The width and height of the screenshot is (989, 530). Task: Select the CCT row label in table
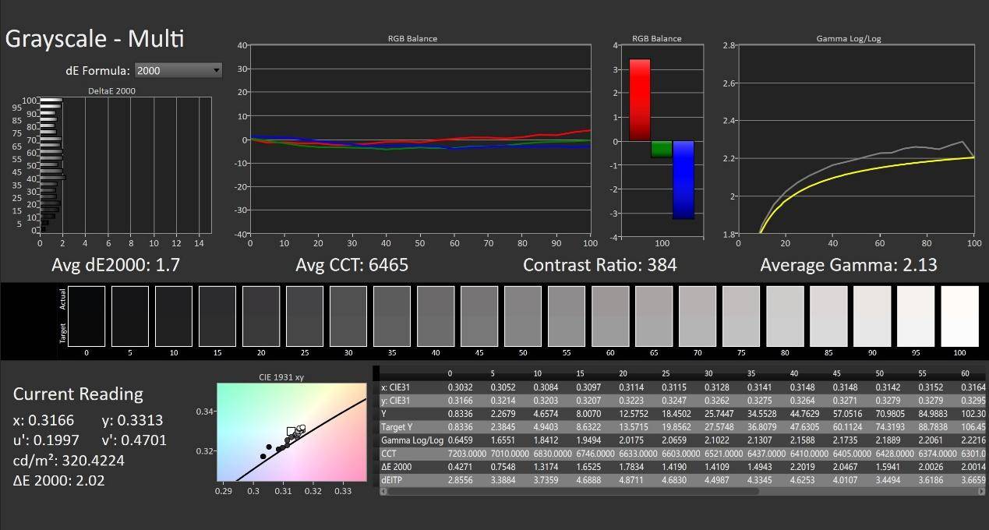pos(389,453)
